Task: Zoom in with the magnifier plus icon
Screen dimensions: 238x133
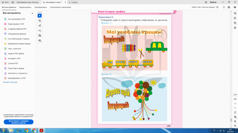Action: click(x=235, y=121)
